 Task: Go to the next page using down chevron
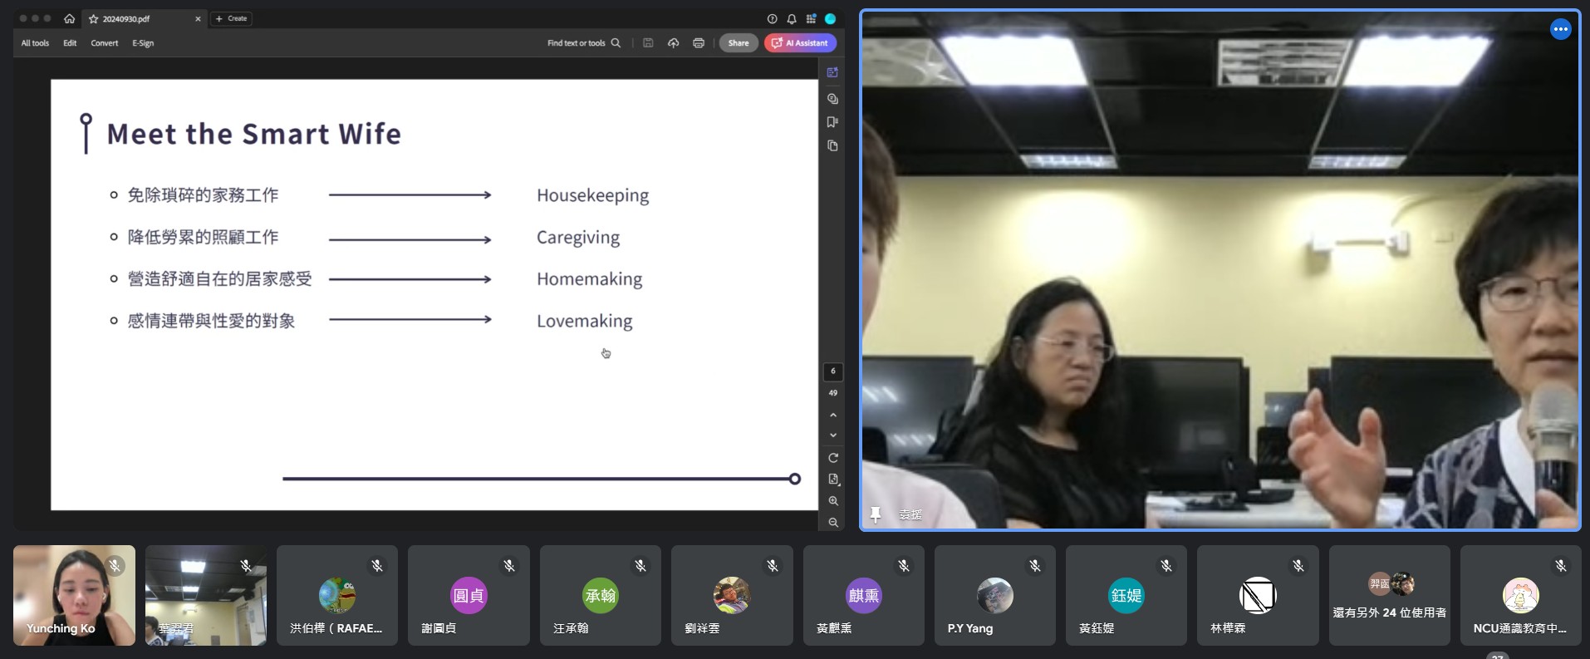pos(832,435)
